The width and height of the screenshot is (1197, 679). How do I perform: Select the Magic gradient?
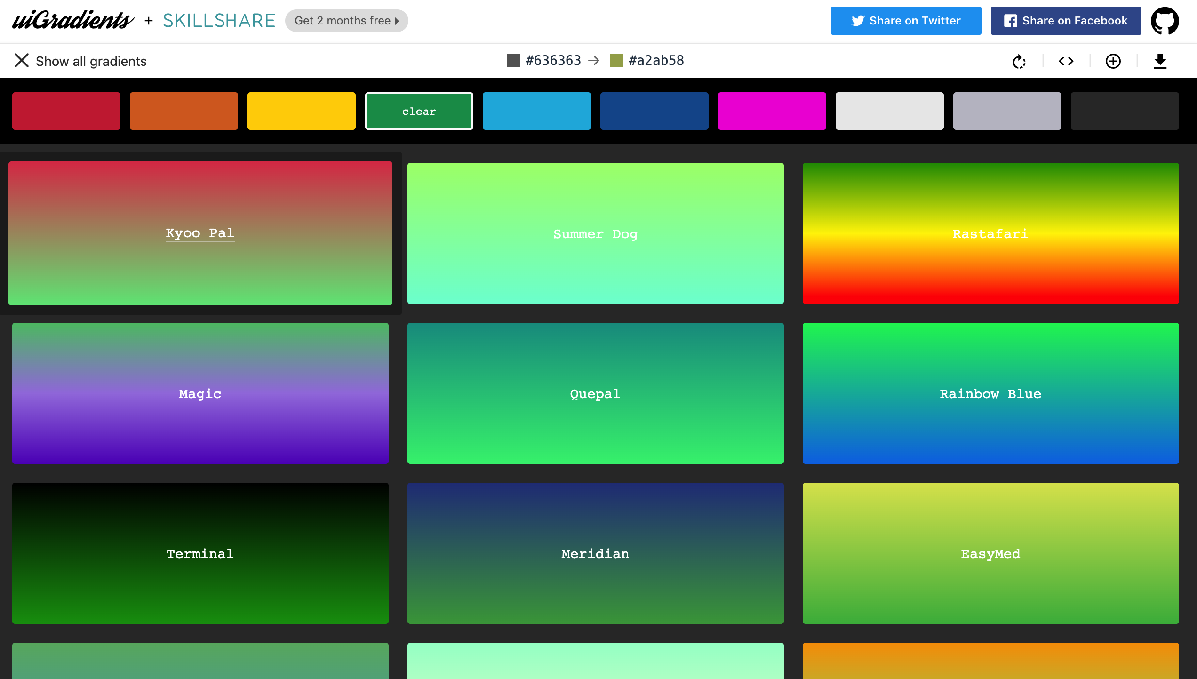200,393
